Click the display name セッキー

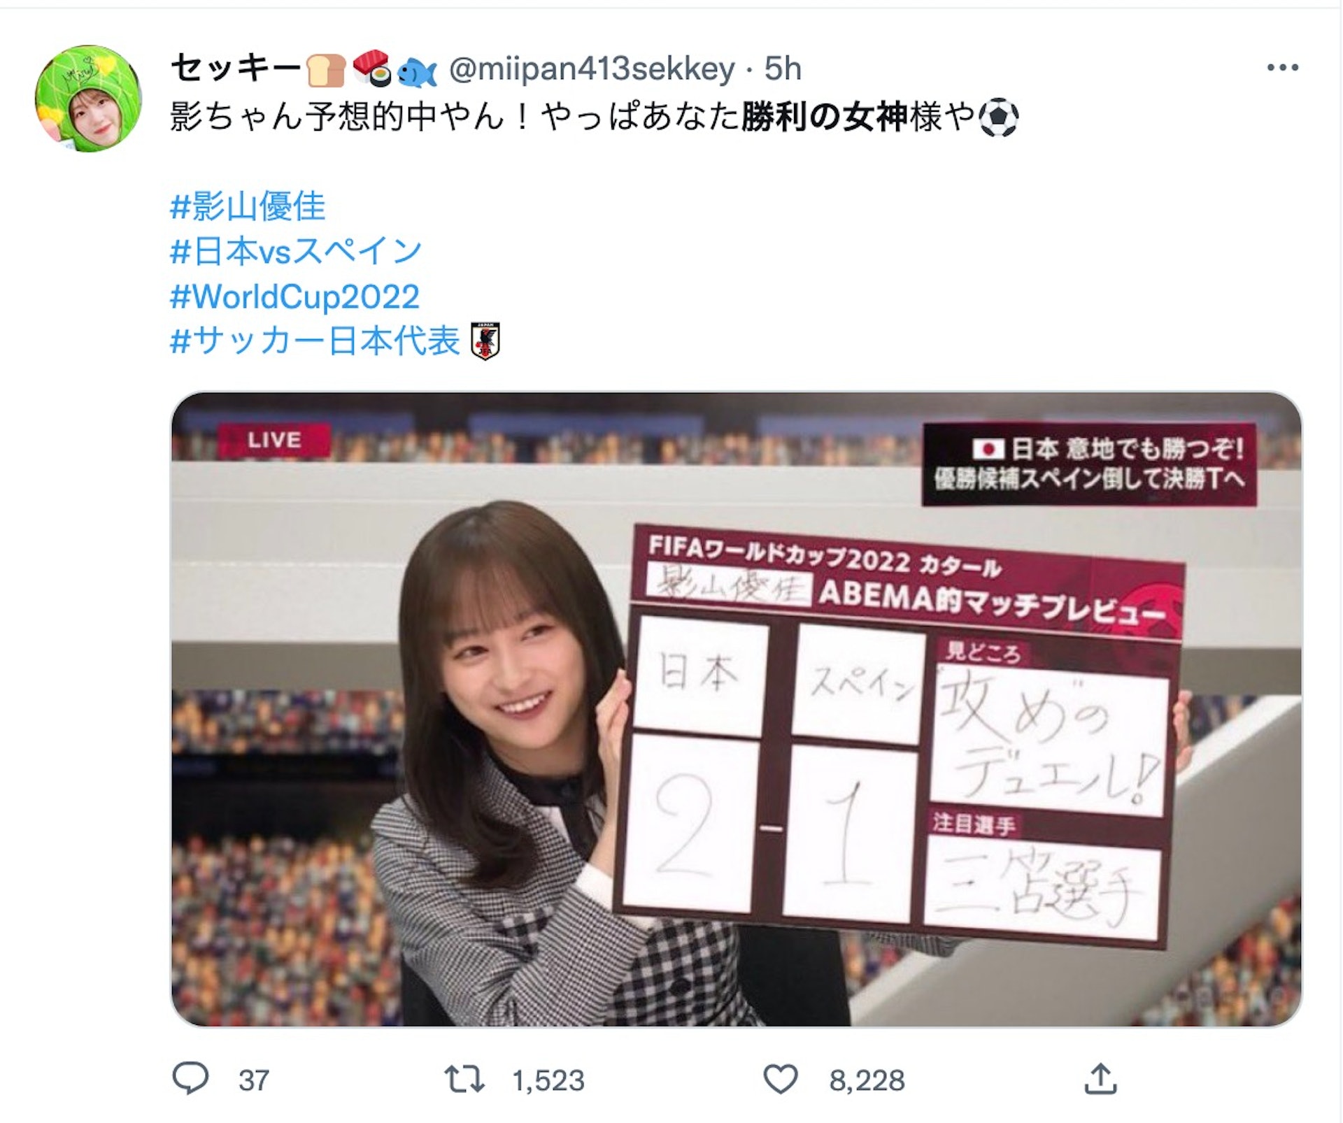pyautogui.click(x=235, y=69)
